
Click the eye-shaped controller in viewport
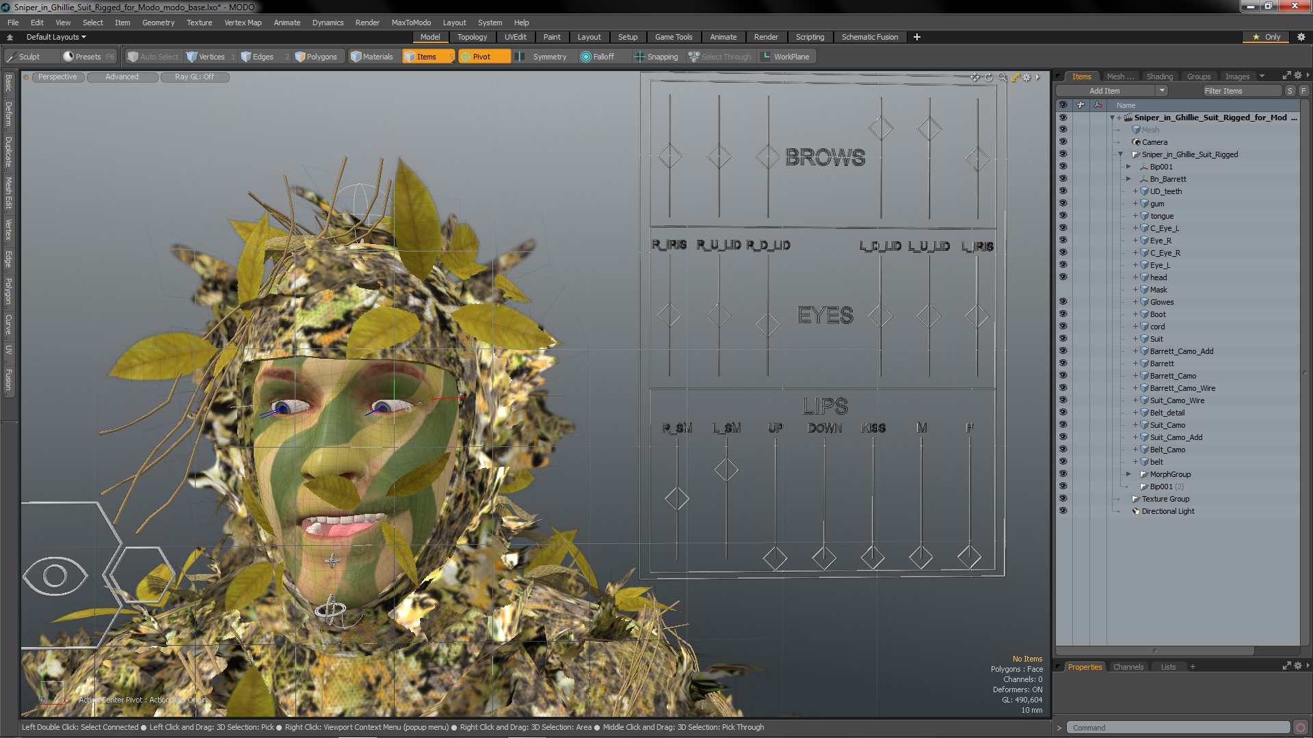55,575
